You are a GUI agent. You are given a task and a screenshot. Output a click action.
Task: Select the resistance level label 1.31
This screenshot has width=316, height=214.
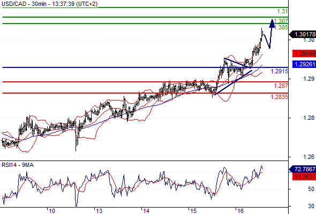click(x=282, y=11)
